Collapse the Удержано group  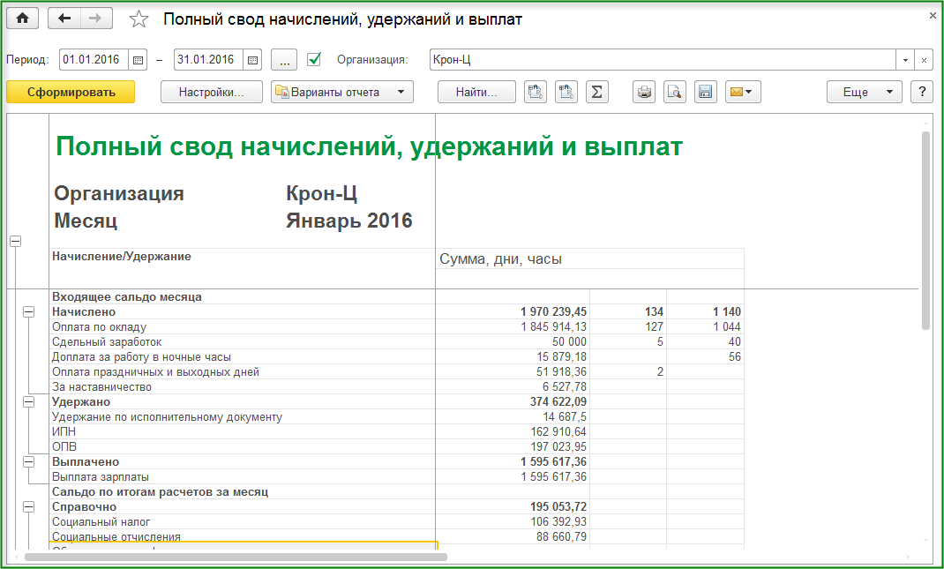click(28, 401)
